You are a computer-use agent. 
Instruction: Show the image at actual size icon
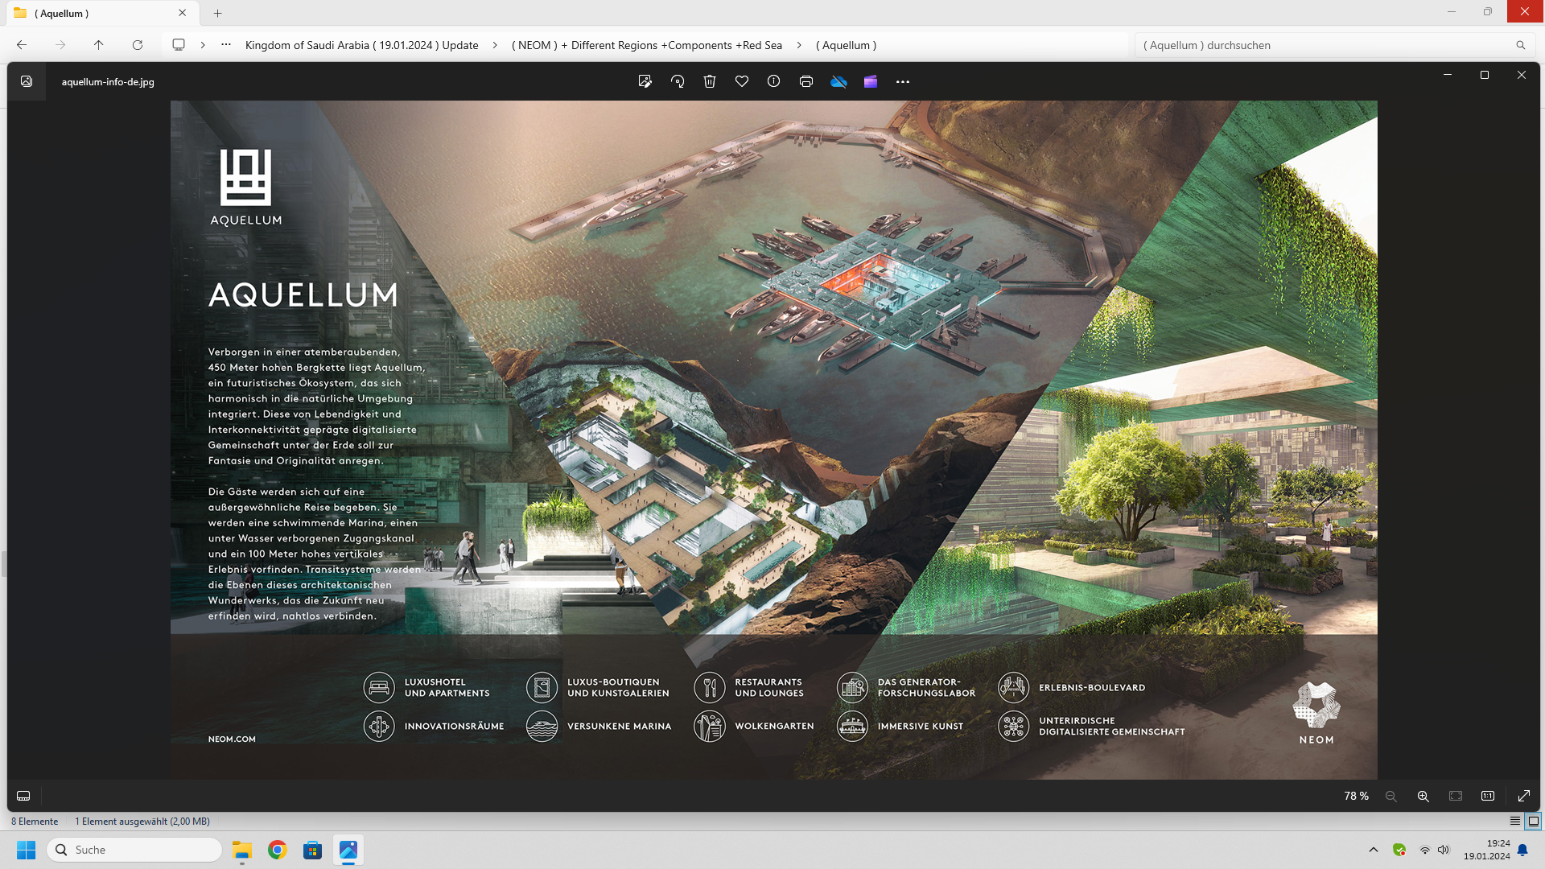coord(1488,796)
